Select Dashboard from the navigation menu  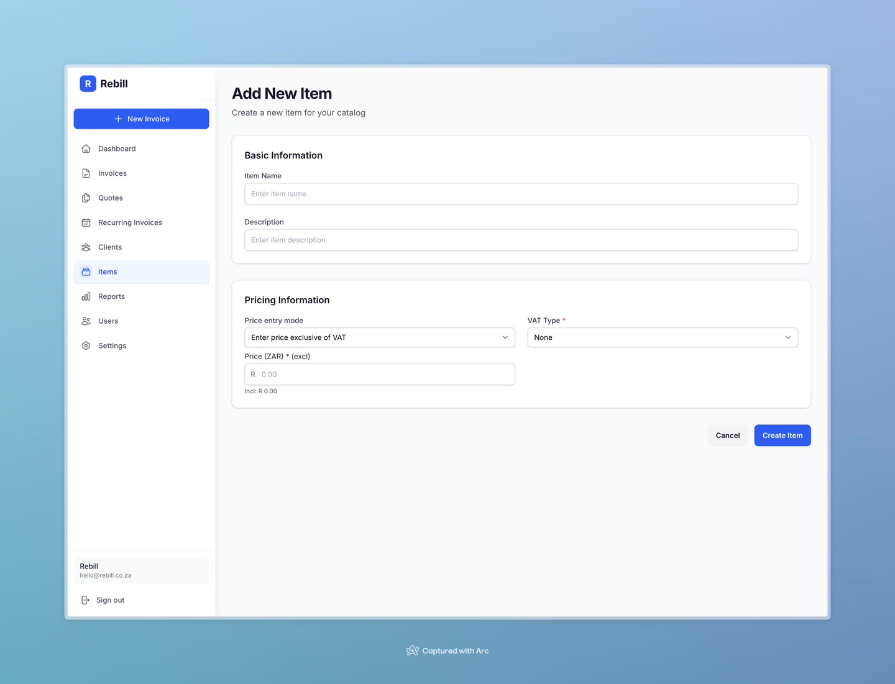click(116, 148)
